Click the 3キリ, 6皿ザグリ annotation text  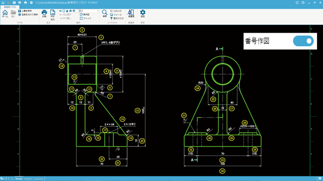click(111, 42)
